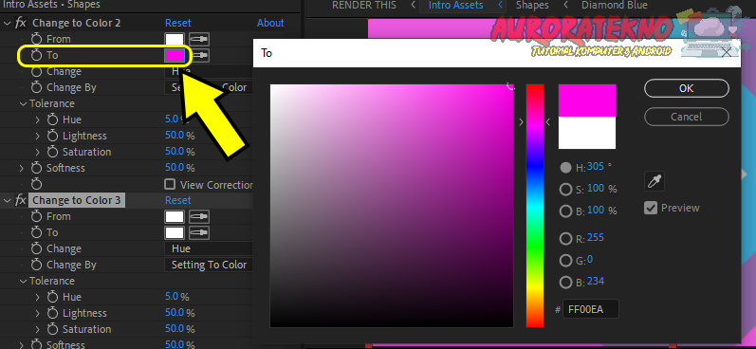
Task: Toggle View Correction Matte stopwatch in Change to Color 2
Action: [x=37, y=184]
